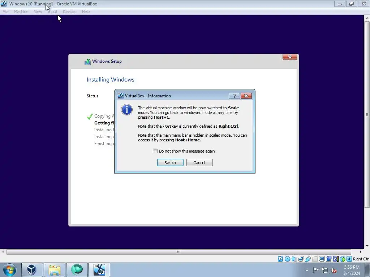This screenshot has height=277, width=370.
Task: Click the video recording indicator icon
Action: tap(328, 259)
